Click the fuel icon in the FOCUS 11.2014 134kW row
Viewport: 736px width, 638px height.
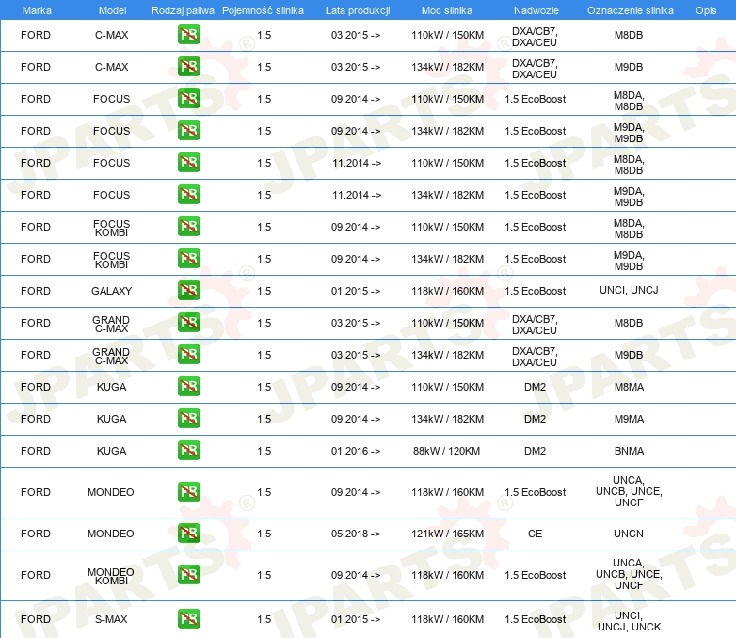(x=188, y=195)
